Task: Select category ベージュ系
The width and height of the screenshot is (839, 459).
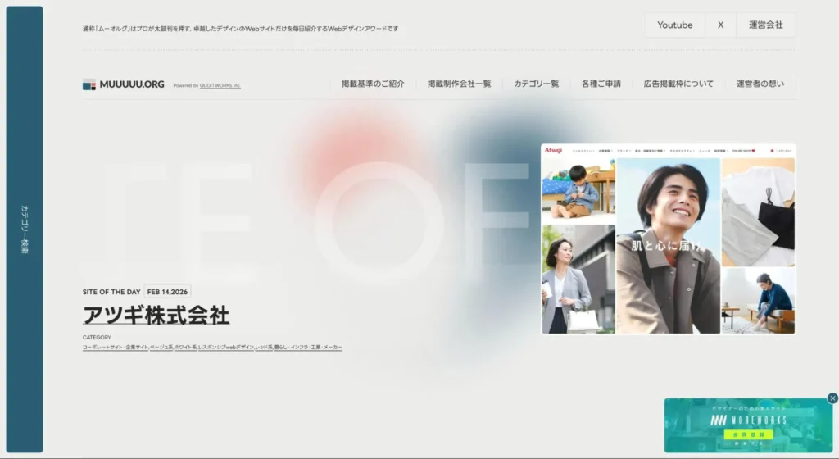Action: point(161,348)
